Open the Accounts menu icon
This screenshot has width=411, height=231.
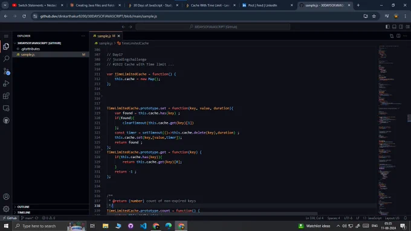(x=6, y=197)
